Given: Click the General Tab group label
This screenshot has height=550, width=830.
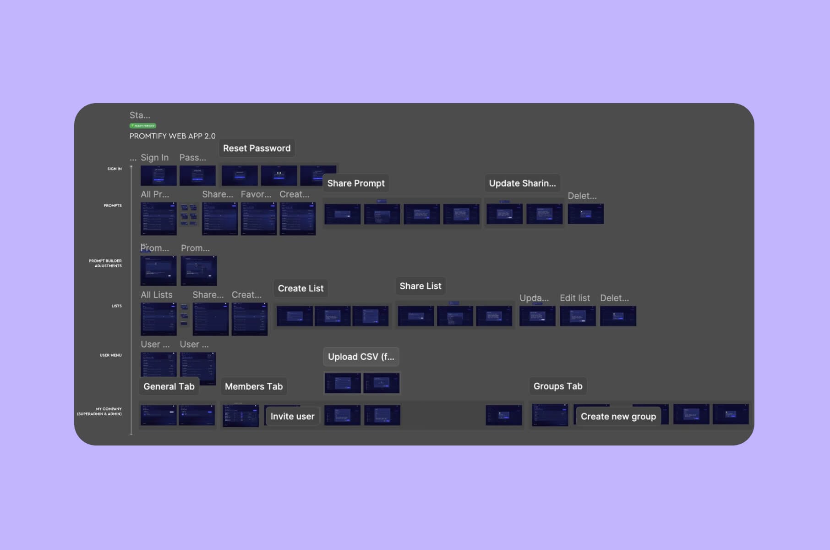Looking at the screenshot, I should [x=169, y=386].
